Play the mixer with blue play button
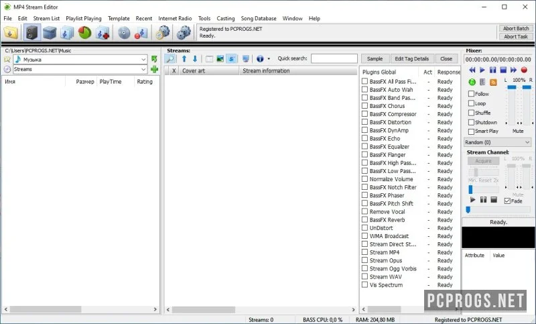The image size is (536, 324). coord(482,70)
